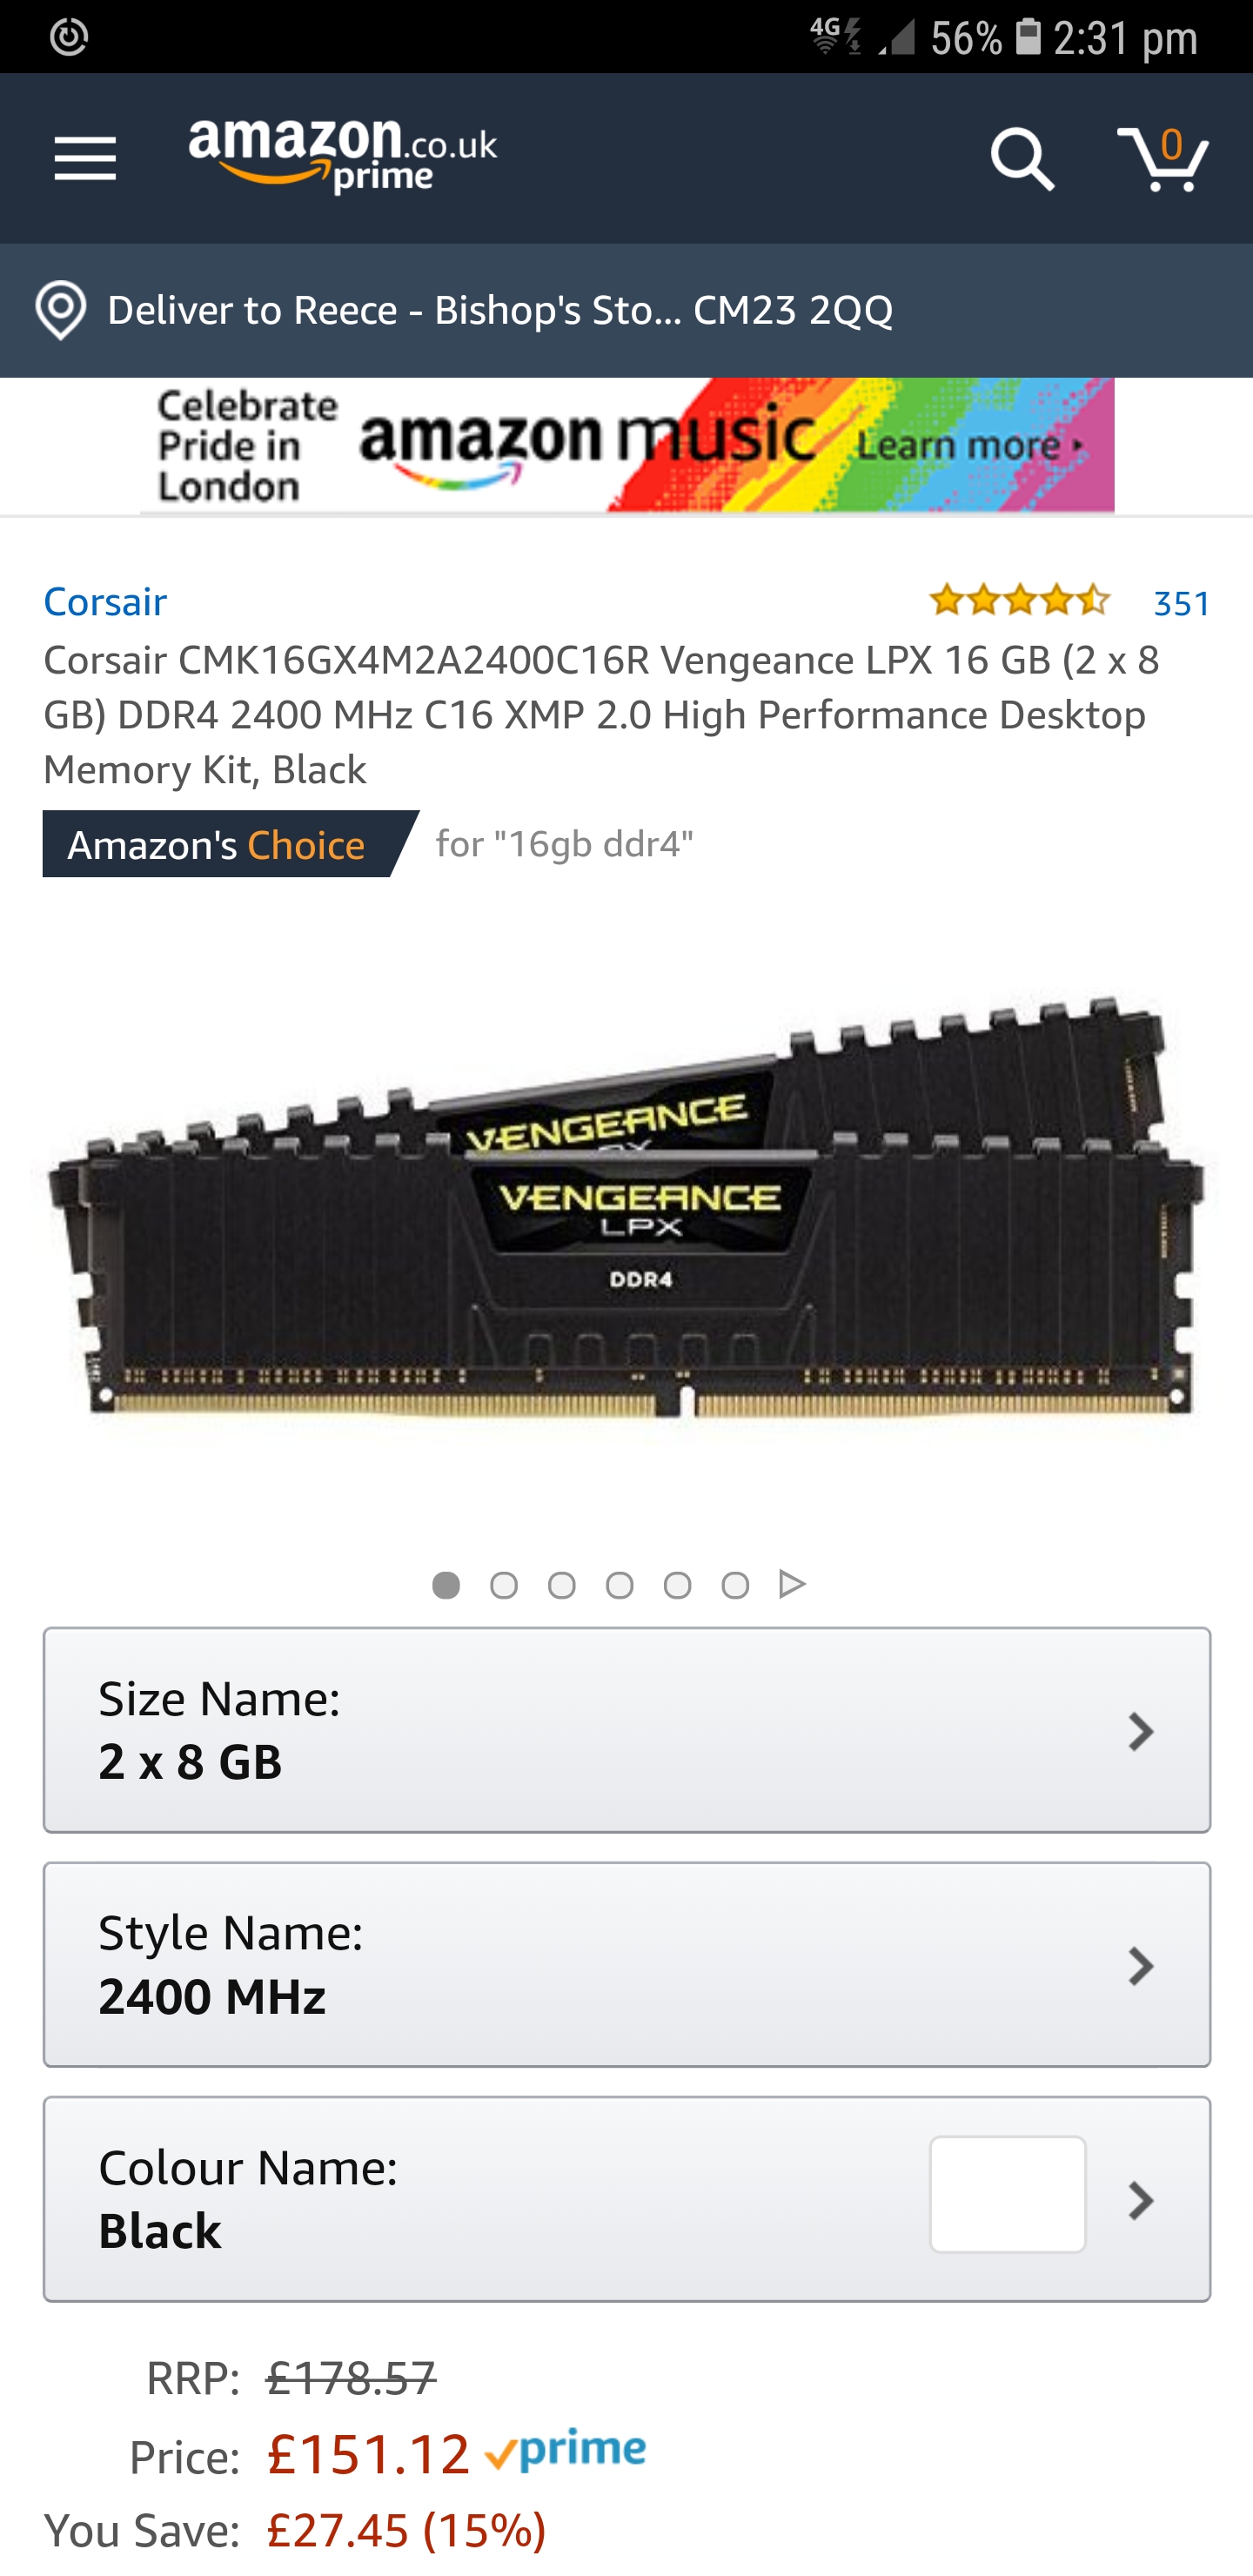
Task: Go to Amazon.co.uk prime logo home
Action: 342,157
